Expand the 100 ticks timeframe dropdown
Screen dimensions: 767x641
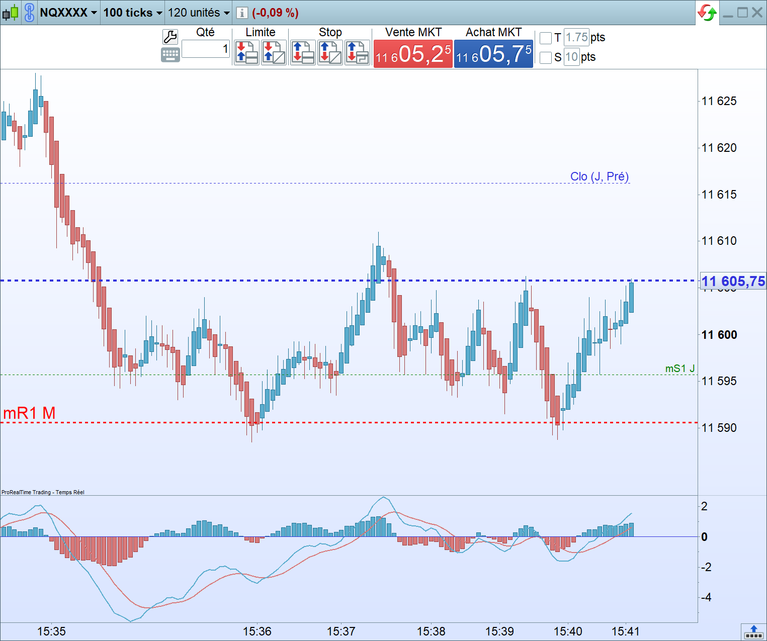pos(133,13)
